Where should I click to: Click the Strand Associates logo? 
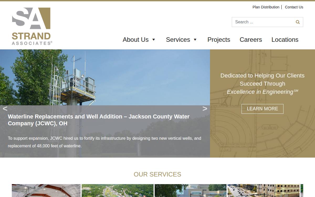pyautogui.click(x=31, y=26)
